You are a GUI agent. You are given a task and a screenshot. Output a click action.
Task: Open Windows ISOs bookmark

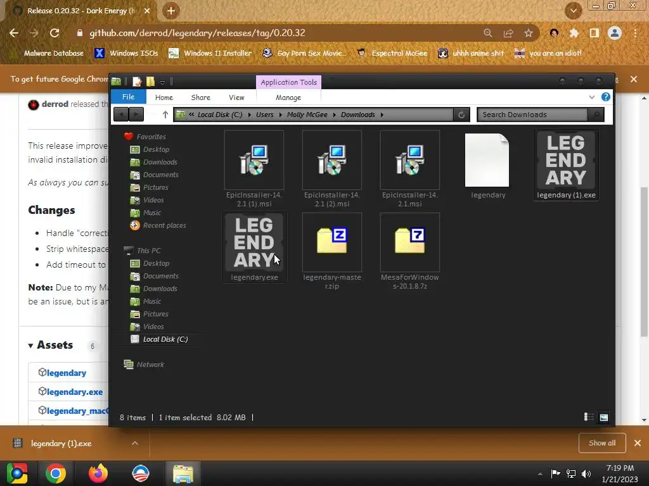tap(126, 53)
